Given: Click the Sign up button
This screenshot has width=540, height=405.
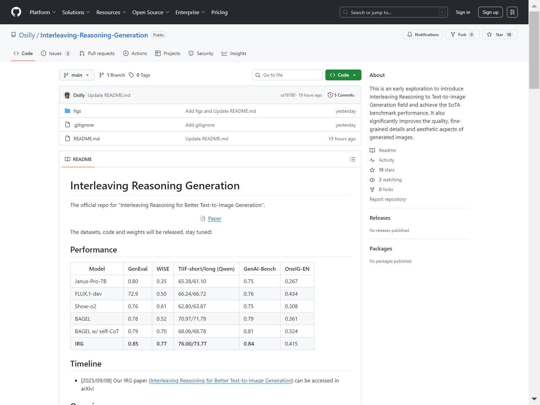Looking at the screenshot, I should [x=490, y=12].
